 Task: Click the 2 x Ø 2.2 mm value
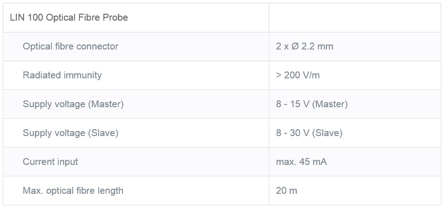tap(305, 46)
